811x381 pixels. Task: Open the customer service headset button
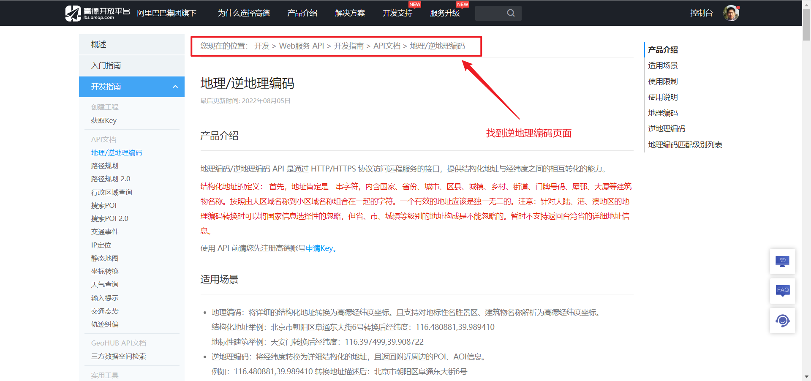[783, 321]
